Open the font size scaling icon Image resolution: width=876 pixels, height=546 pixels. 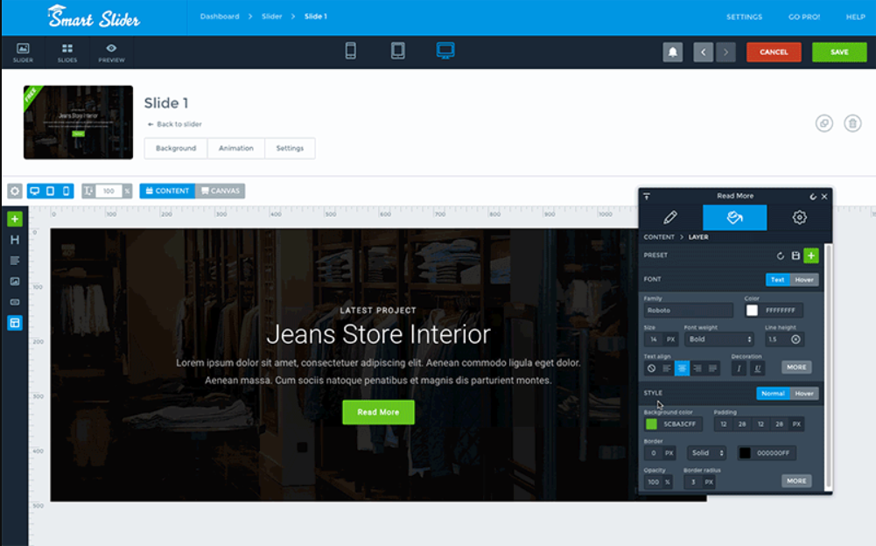click(x=88, y=191)
